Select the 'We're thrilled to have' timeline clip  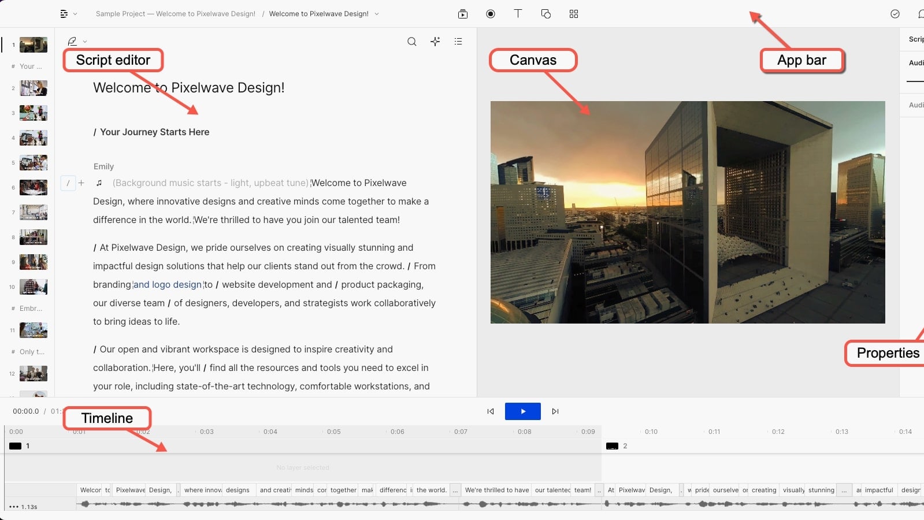pyautogui.click(x=496, y=490)
